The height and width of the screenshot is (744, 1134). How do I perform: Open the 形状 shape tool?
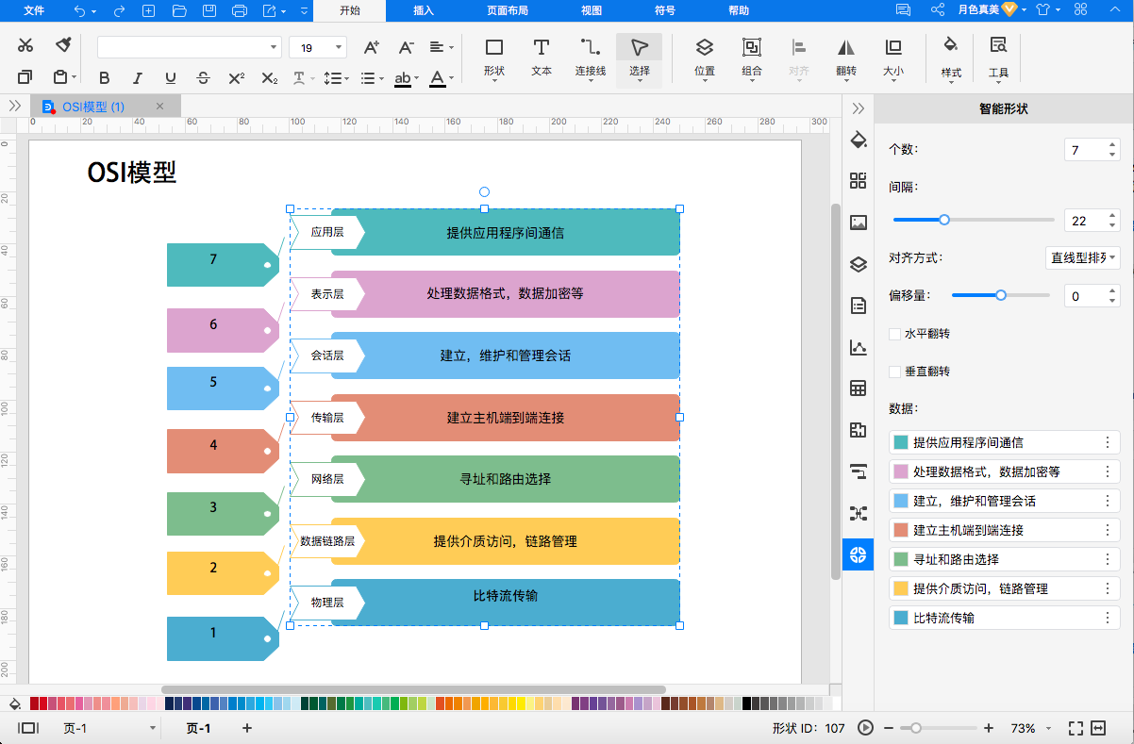[x=493, y=58]
